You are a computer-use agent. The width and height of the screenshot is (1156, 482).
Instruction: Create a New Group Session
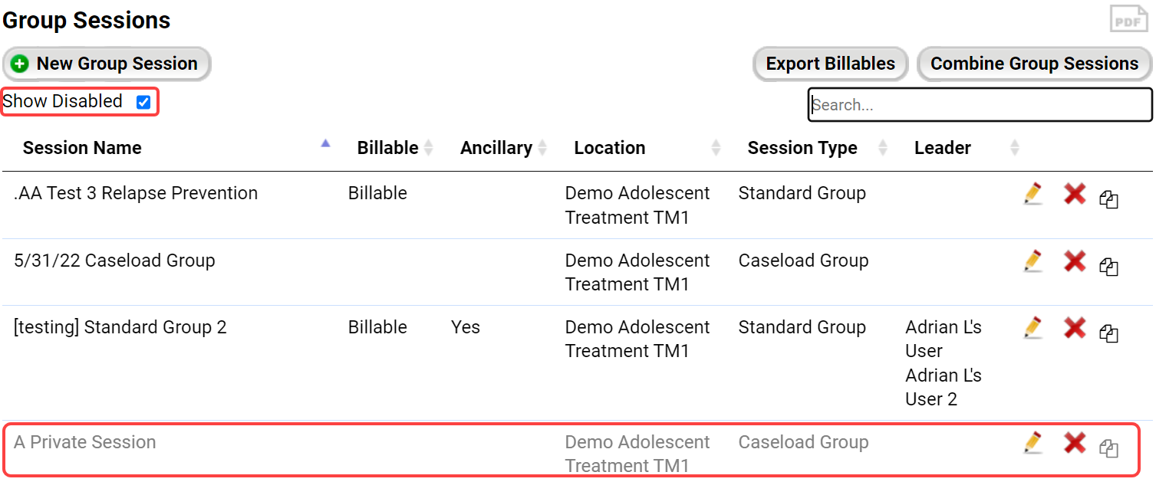click(x=107, y=64)
